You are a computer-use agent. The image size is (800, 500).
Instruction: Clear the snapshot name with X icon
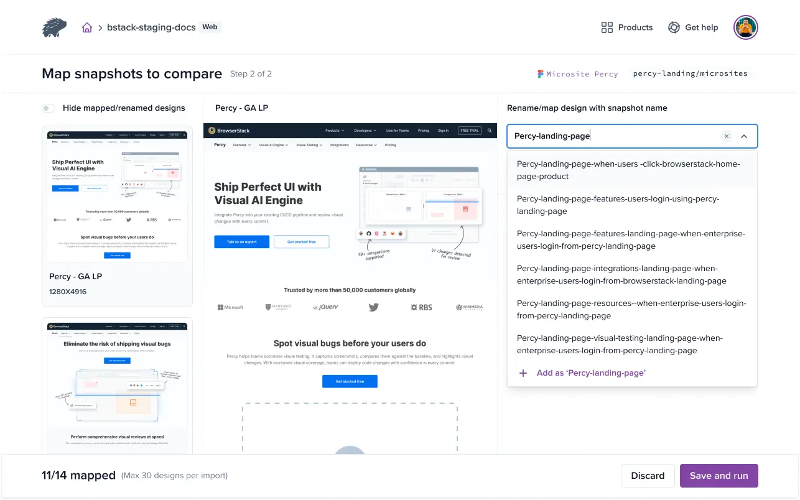[x=726, y=136]
